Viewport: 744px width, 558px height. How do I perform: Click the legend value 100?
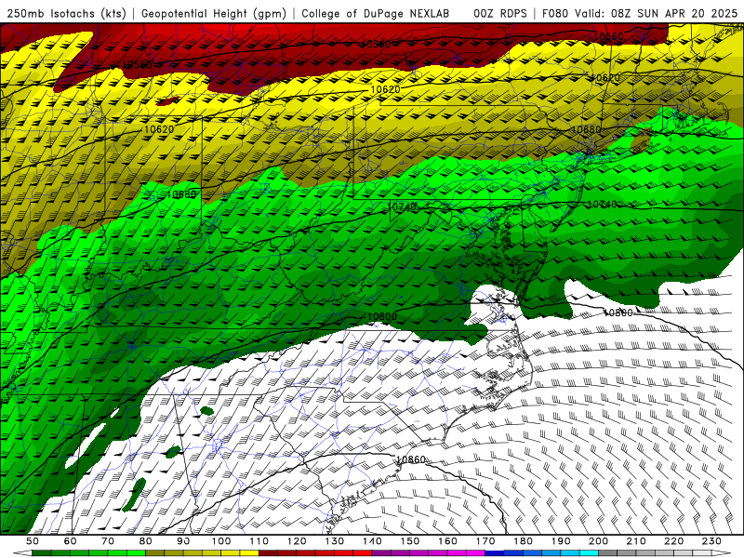coord(221,541)
